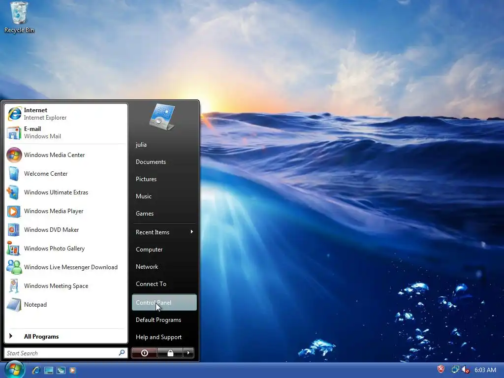The height and width of the screenshot is (378, 504).
Task: Lock the computer with the lock button
Action: (x=170, y=353)
